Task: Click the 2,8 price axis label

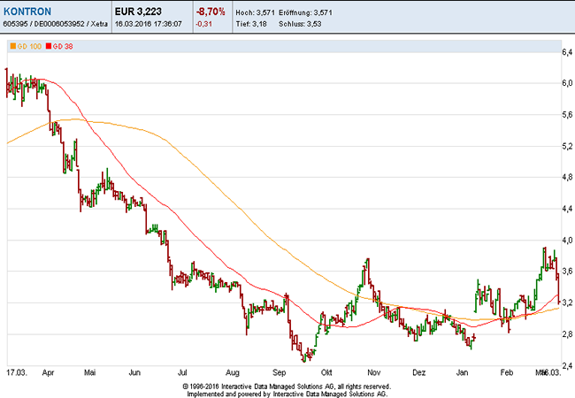Action: [x=567, y=334]
